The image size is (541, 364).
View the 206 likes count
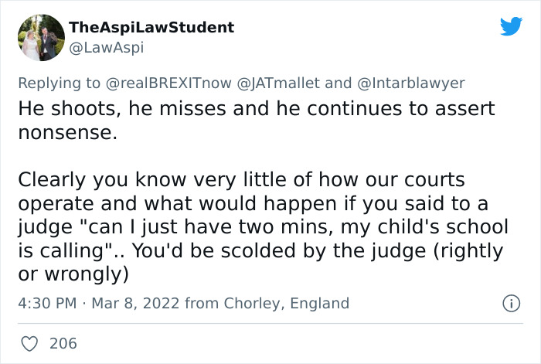tap(63, 342)
